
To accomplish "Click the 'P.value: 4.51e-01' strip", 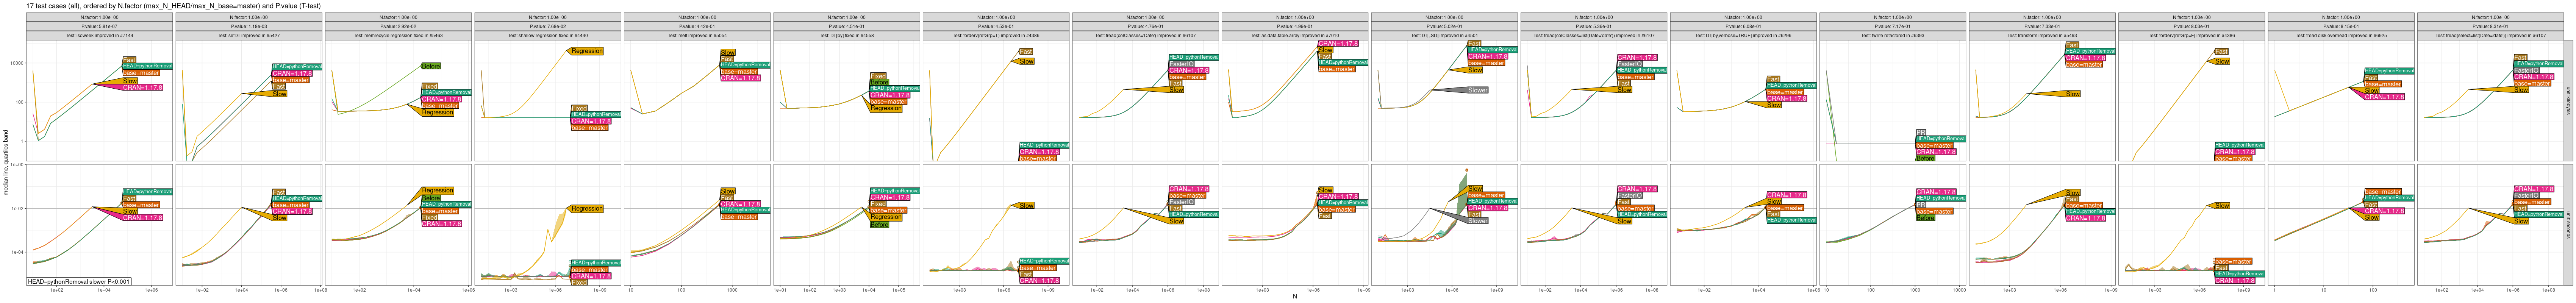I will [x=847, y=26].
